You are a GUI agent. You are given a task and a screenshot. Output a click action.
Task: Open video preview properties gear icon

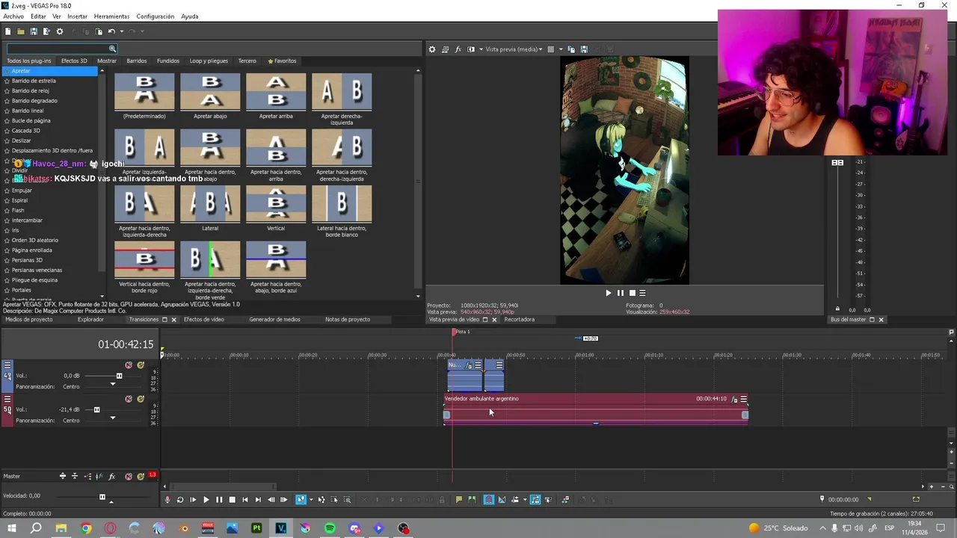tap(432, 49)
